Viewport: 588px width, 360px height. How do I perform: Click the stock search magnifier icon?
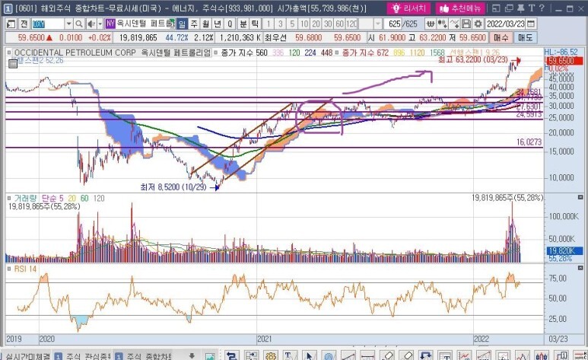[x=79, y=24]
